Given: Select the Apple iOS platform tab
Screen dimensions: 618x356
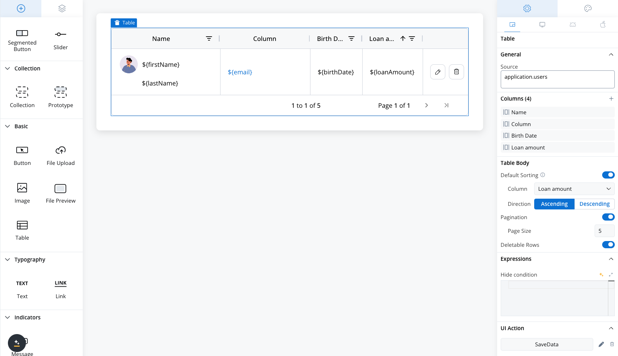Looking at the screenshot, I should pyautogui.click(x=603, y=24).
